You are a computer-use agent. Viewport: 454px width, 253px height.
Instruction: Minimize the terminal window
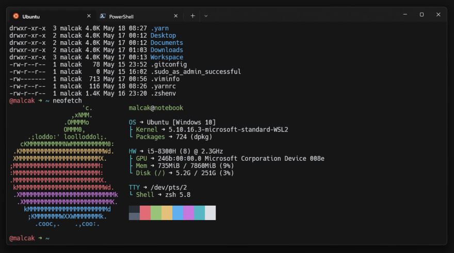tap(405, 14)
